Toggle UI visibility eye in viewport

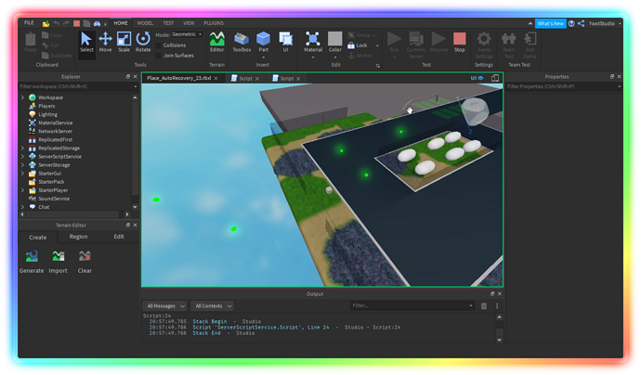point(477,78)
